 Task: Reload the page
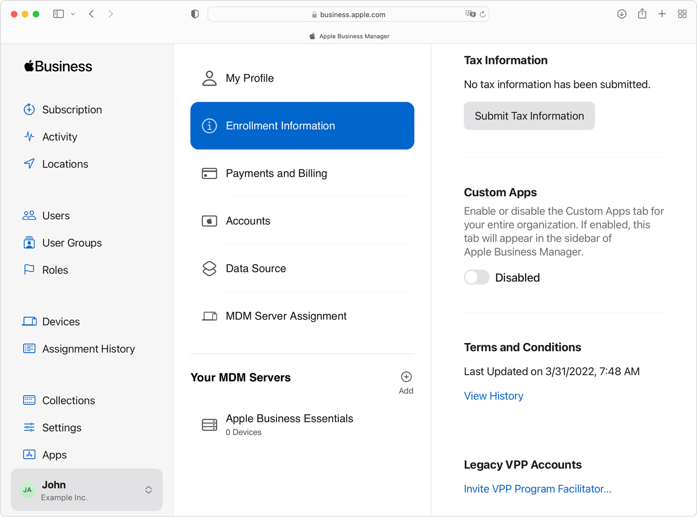click(483, 14)
